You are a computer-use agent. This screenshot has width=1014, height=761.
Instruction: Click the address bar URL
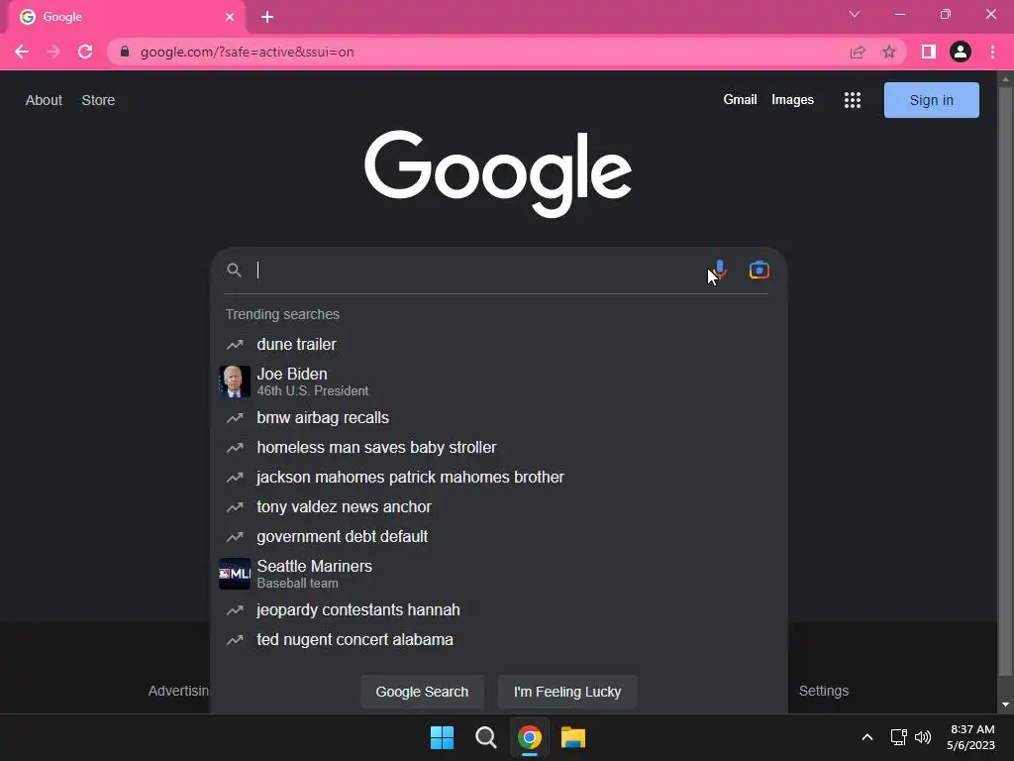tap(247, 52)
